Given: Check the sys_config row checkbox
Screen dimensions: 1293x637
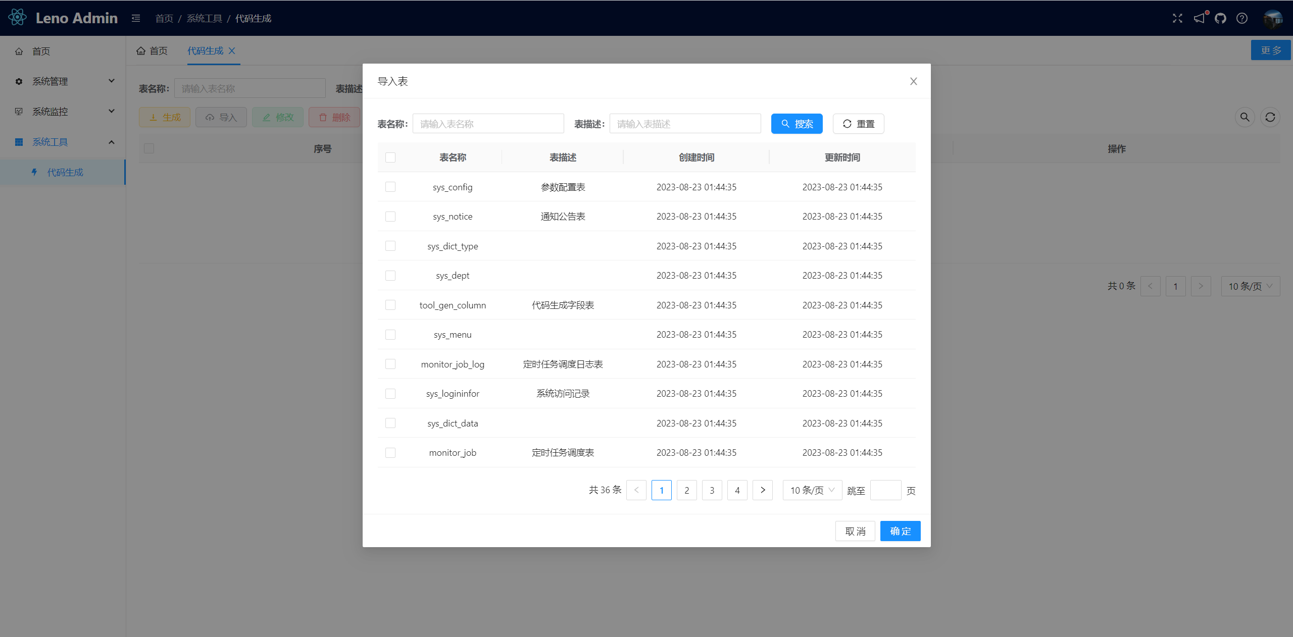Looking at the screenshot, I should click(x=390, y=187).
